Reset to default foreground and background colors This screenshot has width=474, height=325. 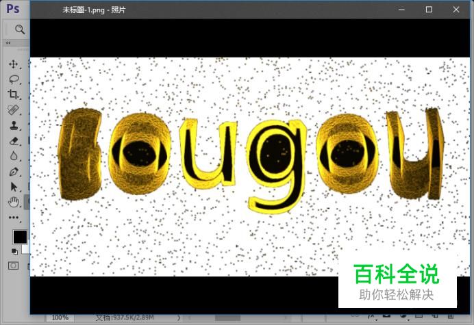pyautogui.click(x=14, y=251)
